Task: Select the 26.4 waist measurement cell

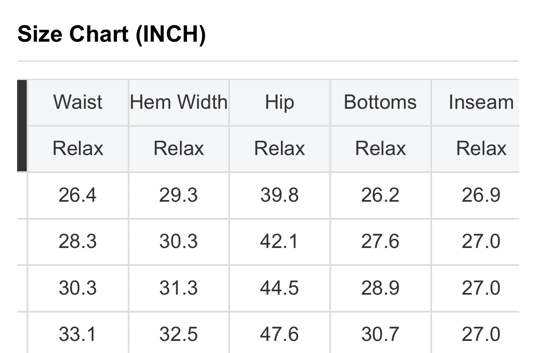Action: tap(78, 195)
